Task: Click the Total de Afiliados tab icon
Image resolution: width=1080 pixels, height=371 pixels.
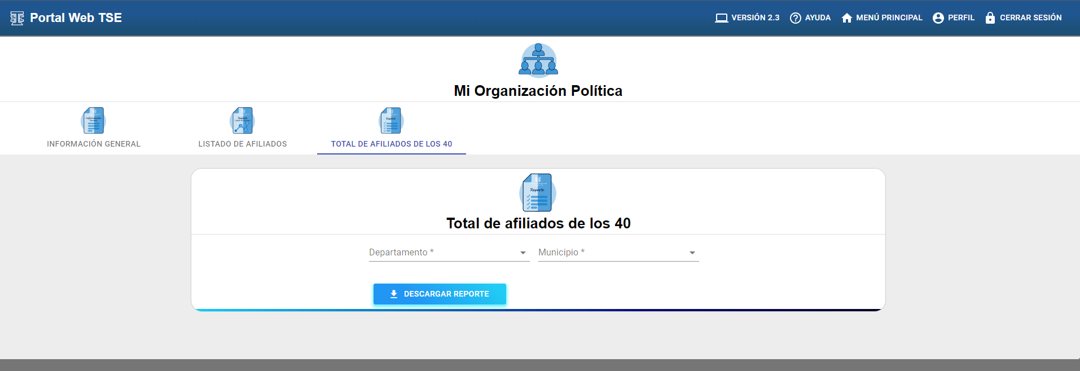Action: tap(391, 121)
